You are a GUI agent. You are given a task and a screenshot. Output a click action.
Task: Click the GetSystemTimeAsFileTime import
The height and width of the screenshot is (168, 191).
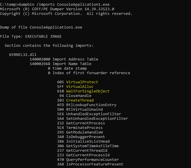pos(92,146)
